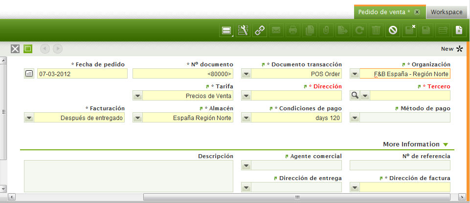470x203 pixels.
Task: Click the linked items chain icon
Action: click(x=260, y=30)
